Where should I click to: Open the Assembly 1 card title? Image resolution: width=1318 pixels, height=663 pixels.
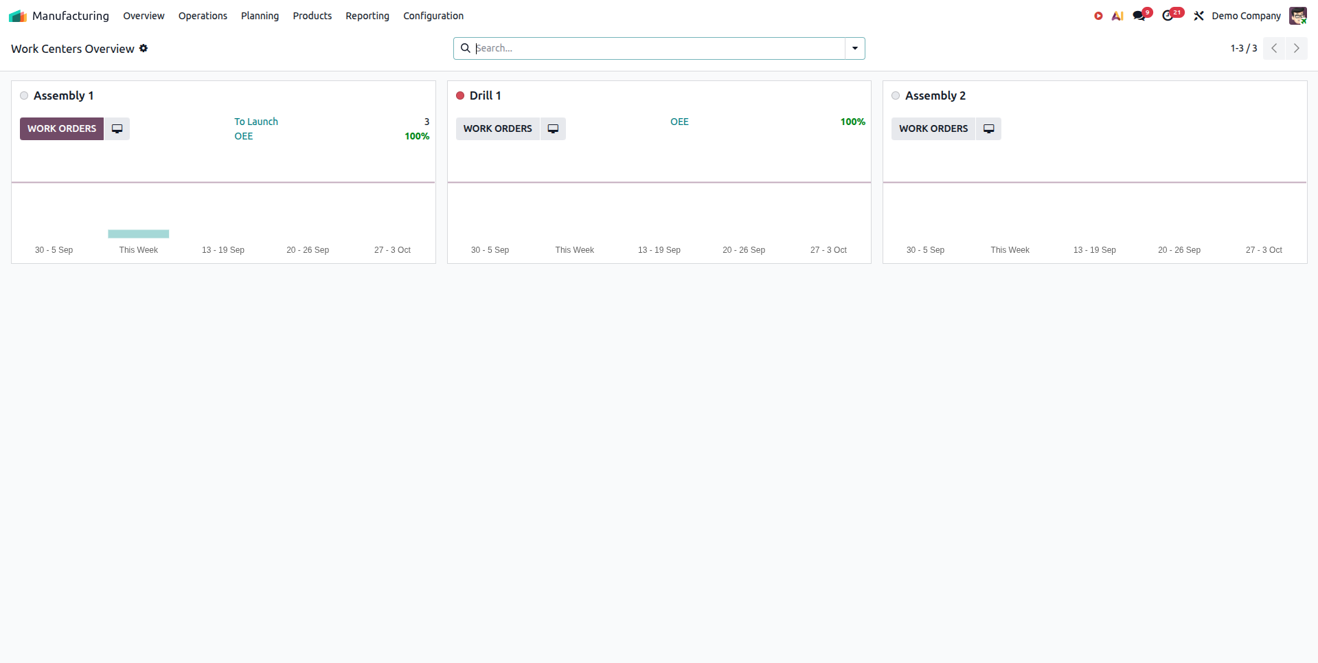click(x=63, y=95)
